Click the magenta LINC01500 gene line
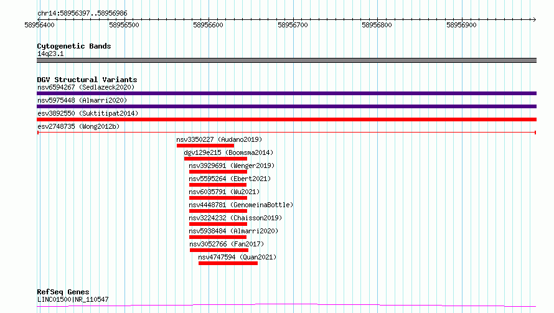This screenshot has height=313, width=554. (x=286, y=306)
